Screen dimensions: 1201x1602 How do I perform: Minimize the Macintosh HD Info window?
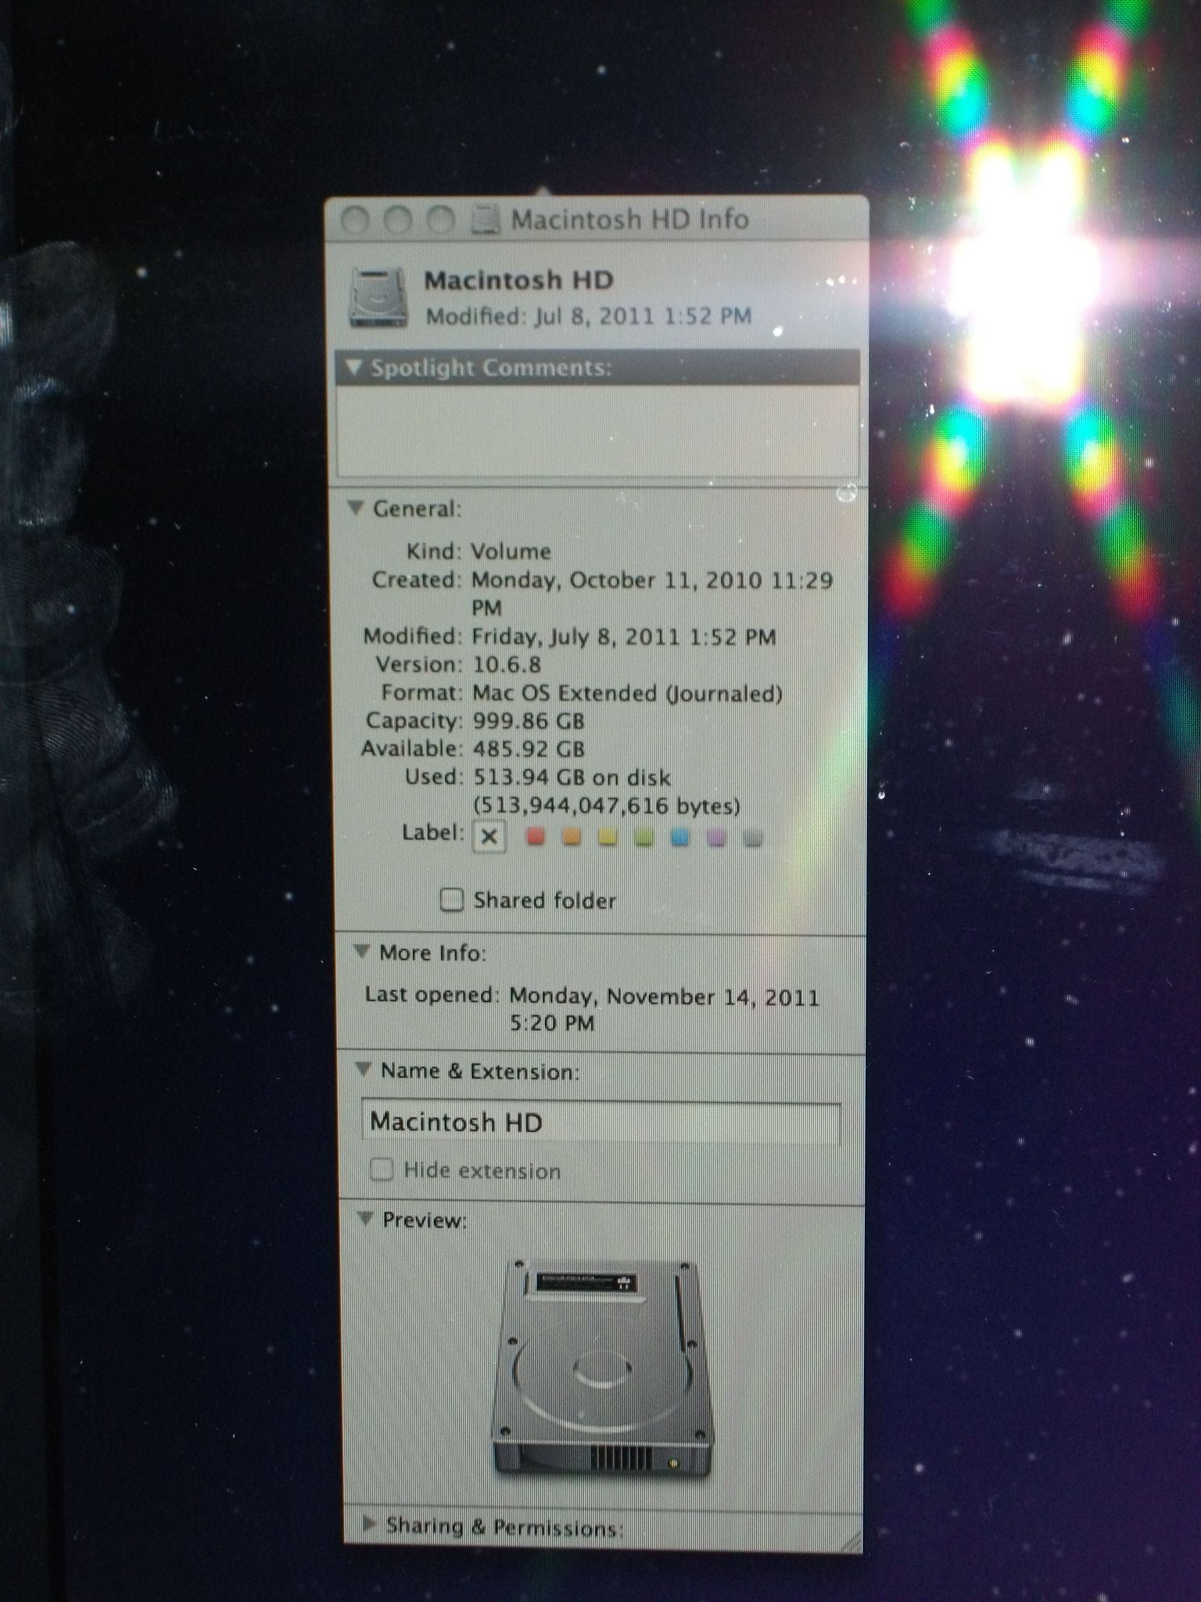tap(398, 221)
